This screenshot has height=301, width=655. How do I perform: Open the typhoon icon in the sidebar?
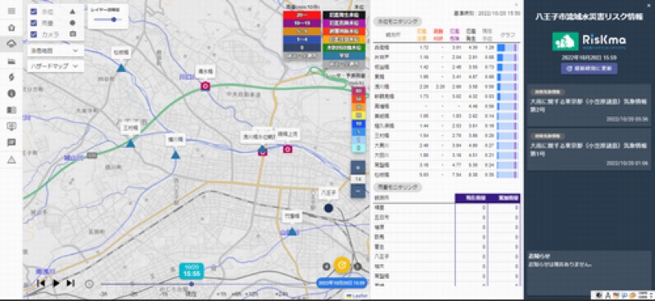[11, 77]
